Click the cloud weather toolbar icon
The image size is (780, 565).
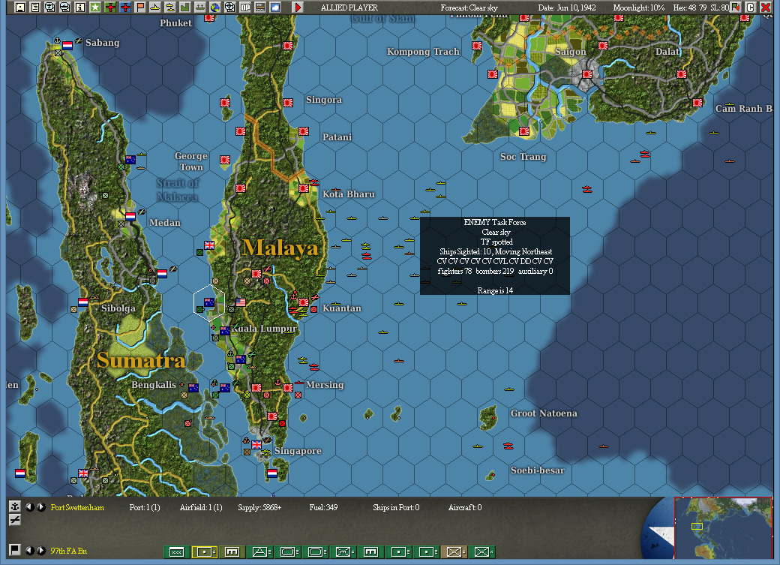275,8
